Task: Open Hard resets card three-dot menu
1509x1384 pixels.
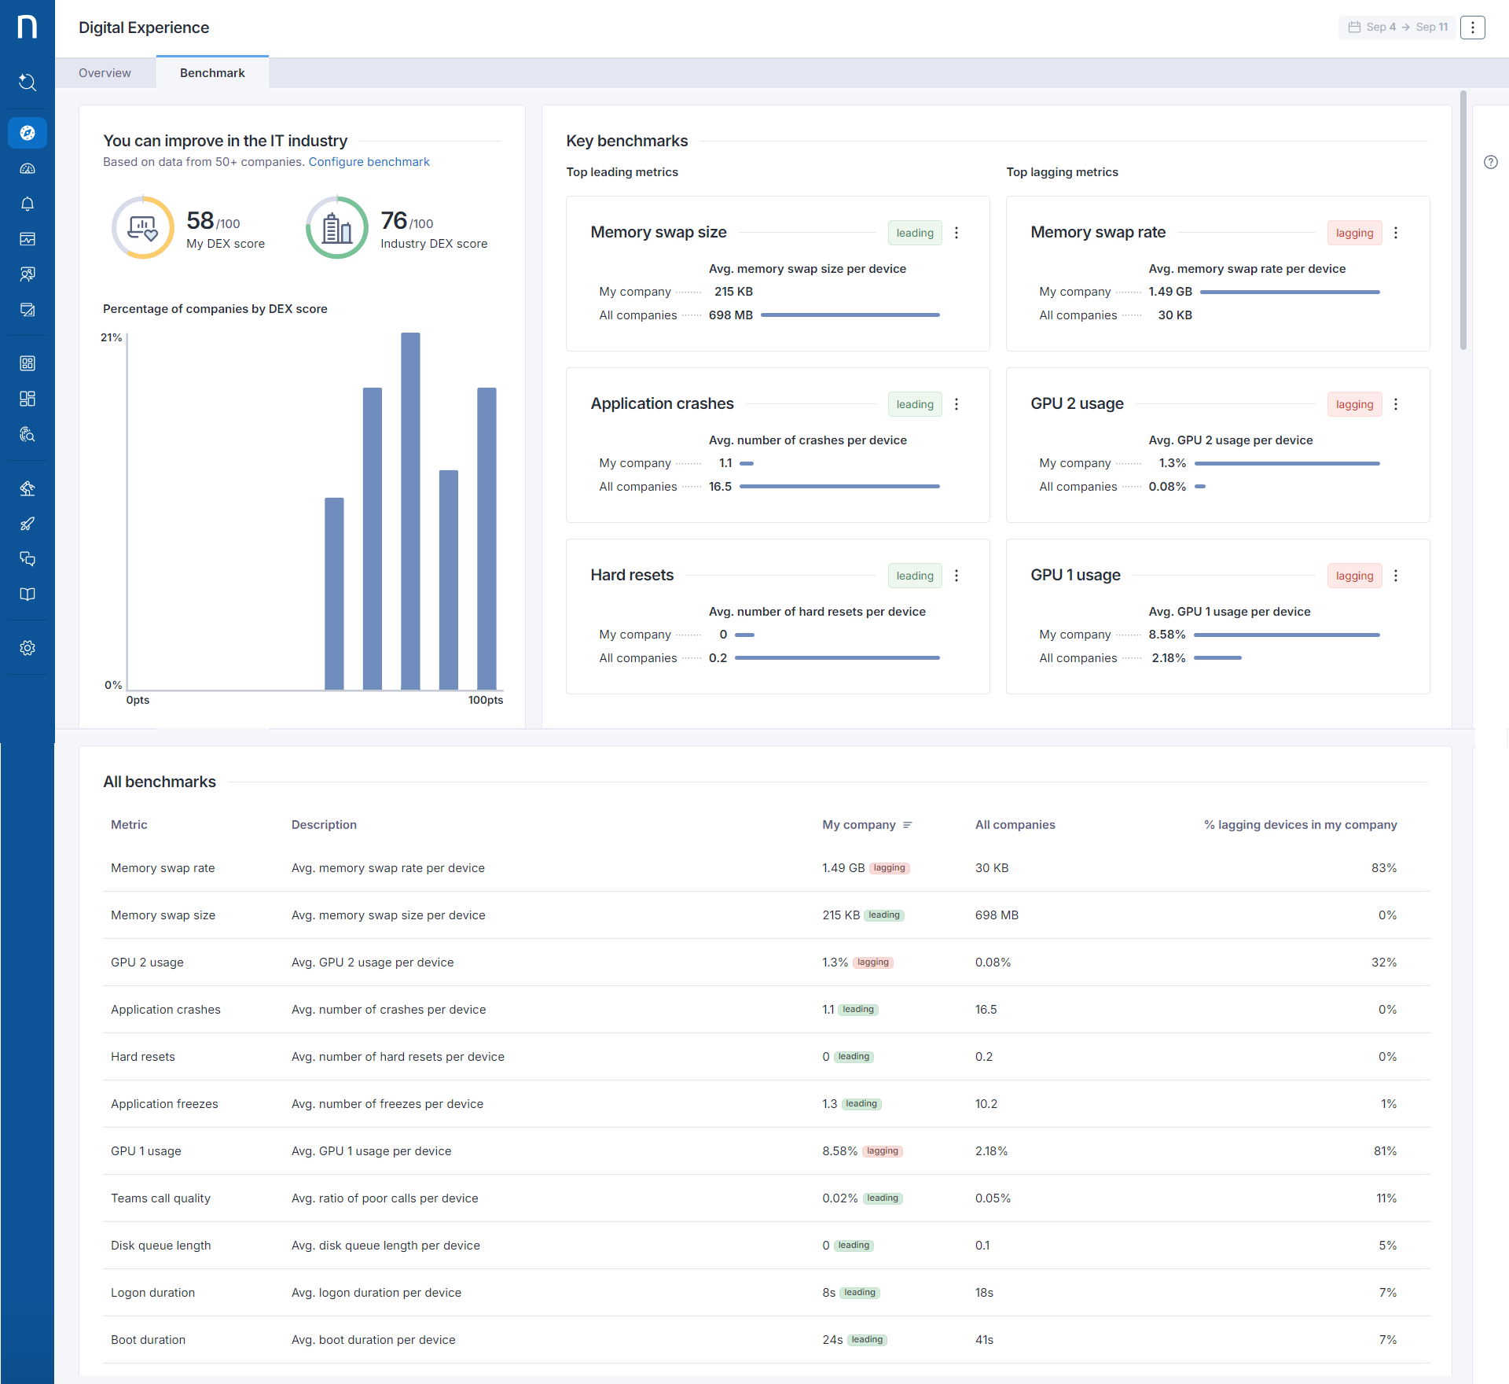Action: coord(956,576)
